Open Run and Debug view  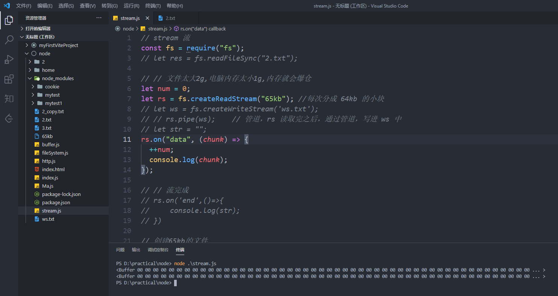tap(9, 59)
